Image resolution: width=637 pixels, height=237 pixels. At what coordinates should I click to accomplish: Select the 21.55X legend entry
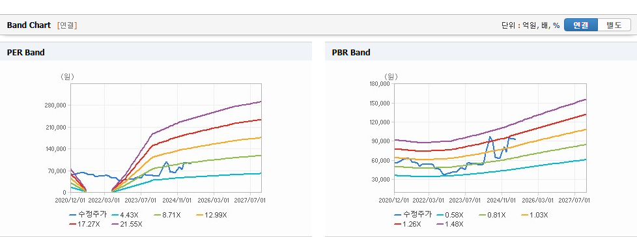[128, 224]
